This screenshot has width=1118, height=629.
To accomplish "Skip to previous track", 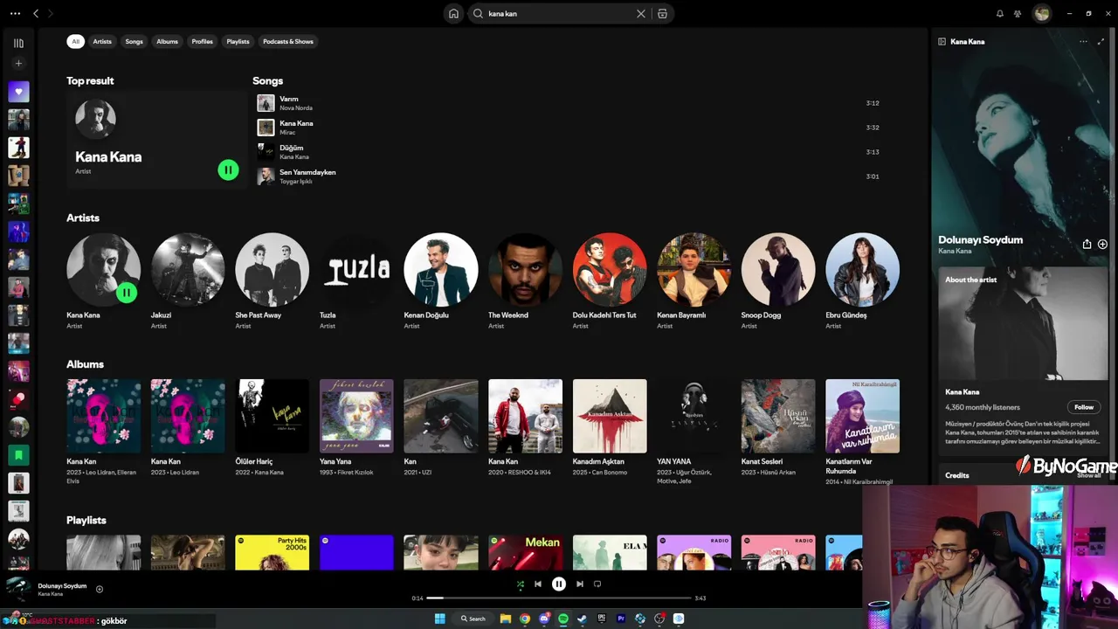I will coord(538,584).
